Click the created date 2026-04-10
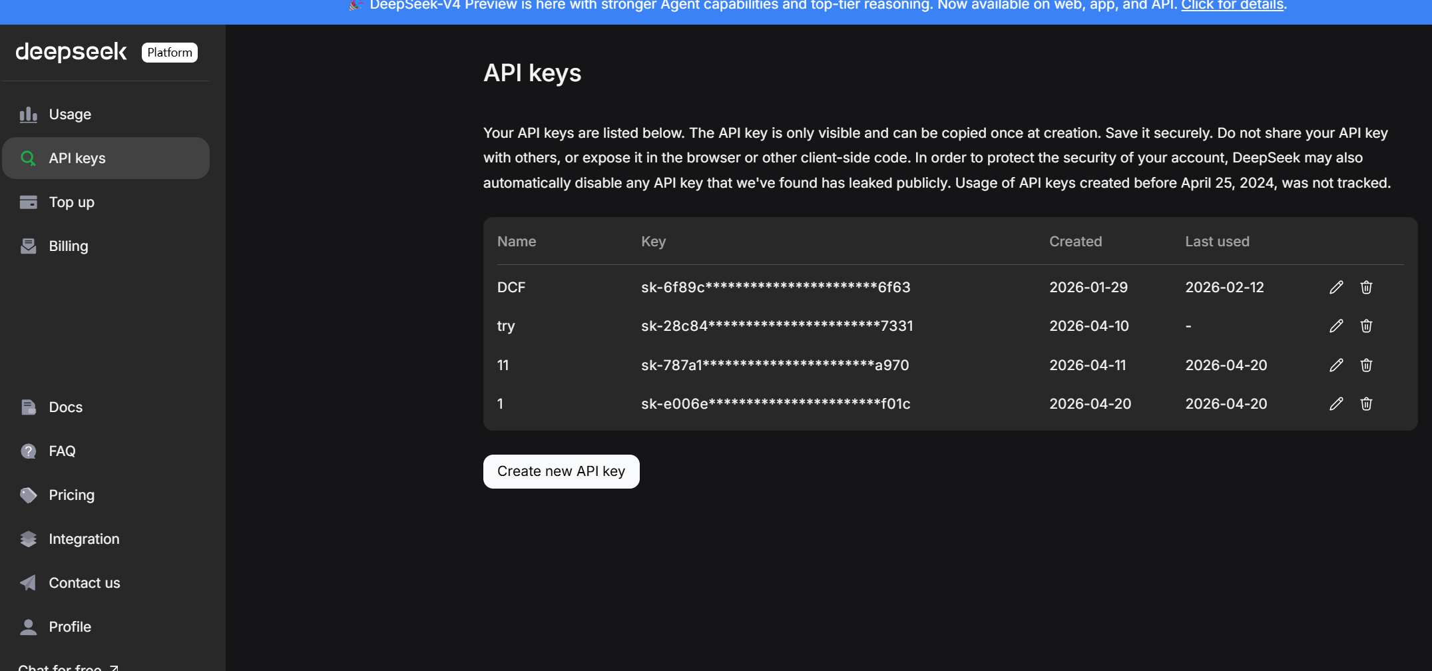The height and width of the screenshot is (671, 1432). click(x=1089, y=326)
